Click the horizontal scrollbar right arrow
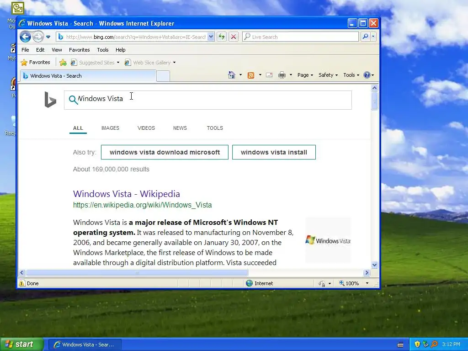The height and width of the screenshot is (351, 468). 367,272
